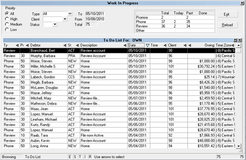The width and height of the screenshot is (246, 160).
Task: Click the active sort triangle on Date column
Action: (x=148, y=45)
